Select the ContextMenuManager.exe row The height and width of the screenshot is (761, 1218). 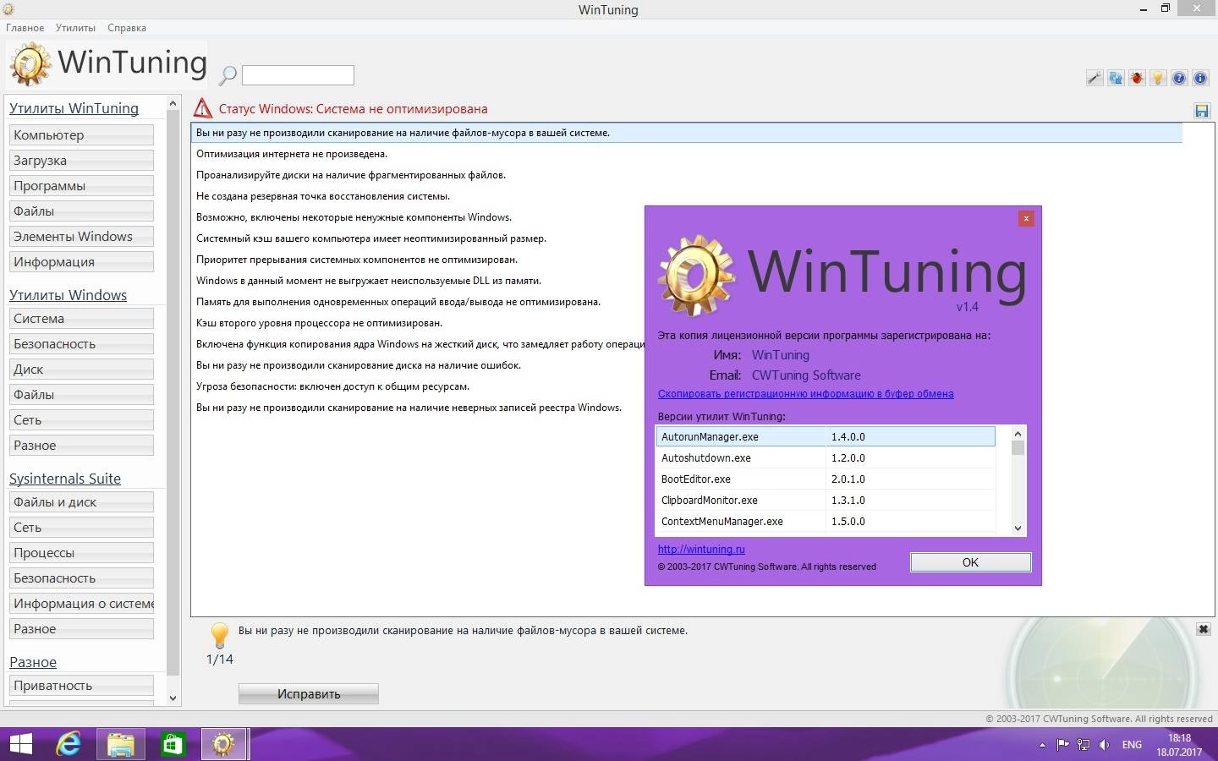tap(826, 521)
